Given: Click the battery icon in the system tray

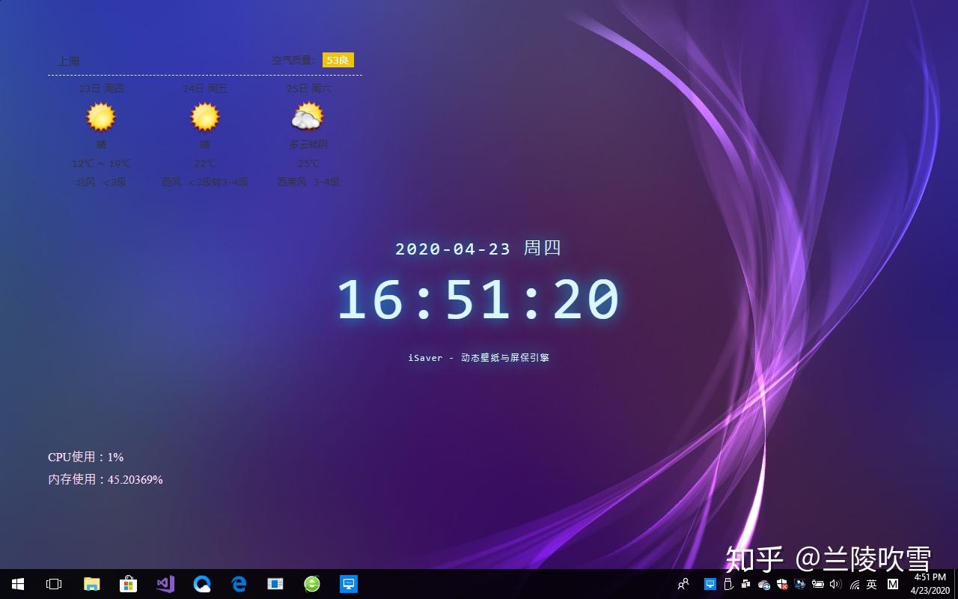Looking at the screenshot, I should coord(819,585).
